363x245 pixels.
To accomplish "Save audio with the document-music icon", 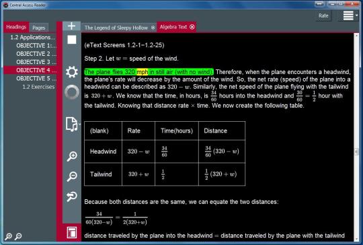I will coord(71,125).
